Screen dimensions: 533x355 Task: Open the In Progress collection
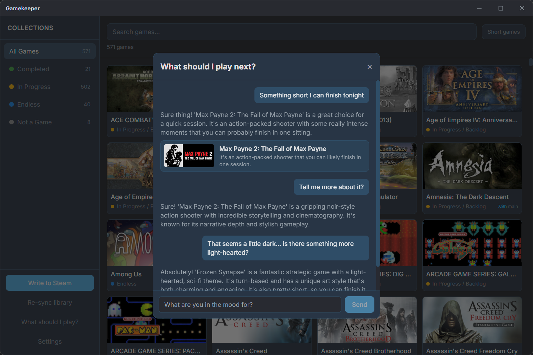(x=50, y=87)
